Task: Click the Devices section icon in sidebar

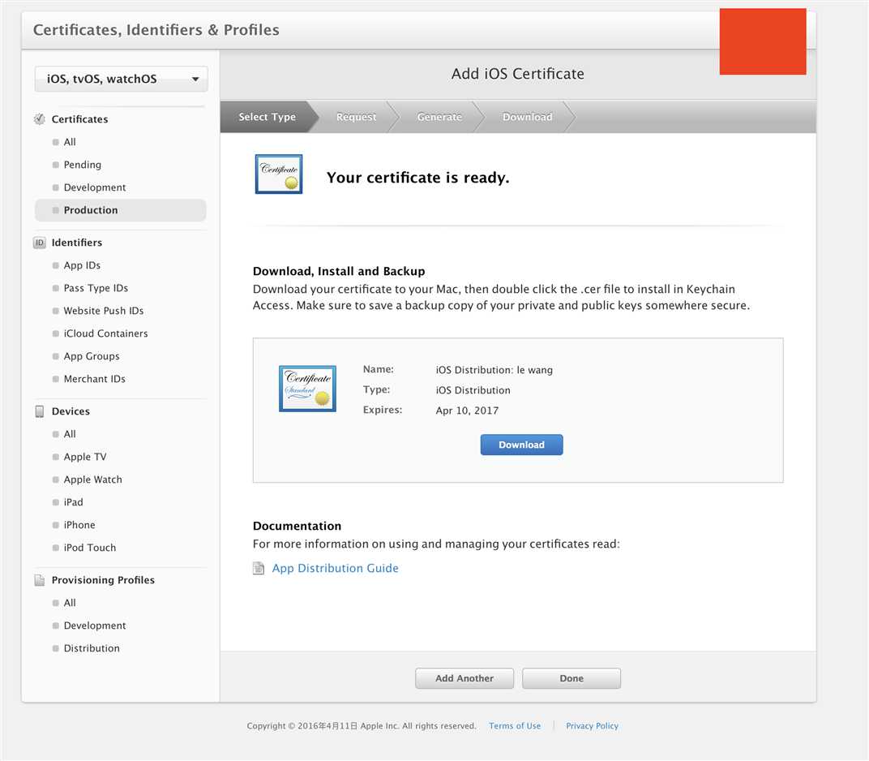Action: (x=40, y=411)
